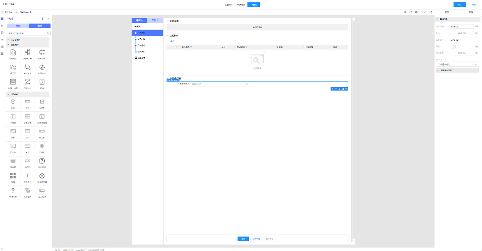Click the pencil edit icon in the properties panel
This screenshot has height=251, width=482.
[473, 65]
